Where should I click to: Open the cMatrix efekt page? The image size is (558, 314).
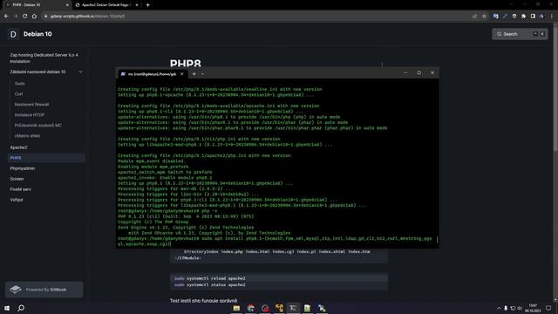click(27, 136)
